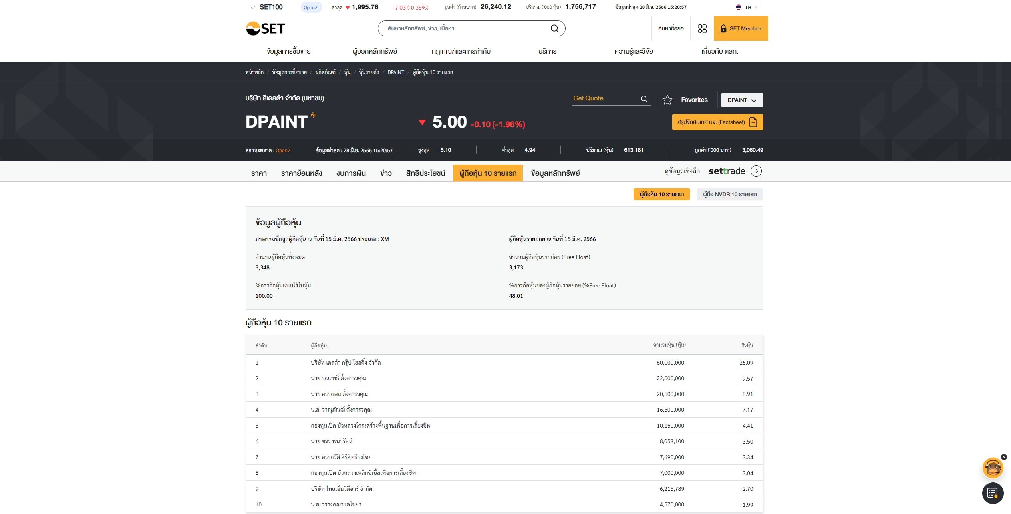1011x514 pixels.
Task: Select ผู้ถือหุ้น 10 รายแรก toggle button
Action: 661,194
